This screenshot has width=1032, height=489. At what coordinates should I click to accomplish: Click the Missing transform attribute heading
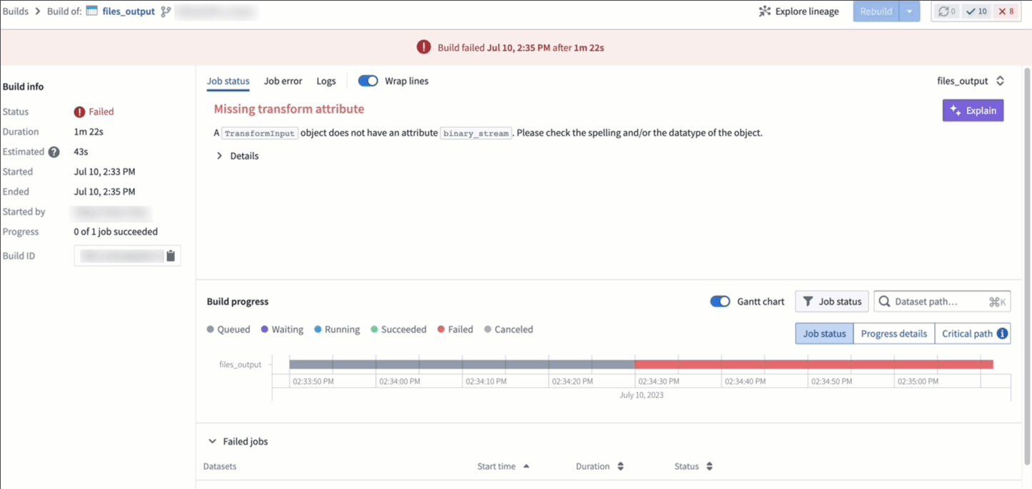289,109
